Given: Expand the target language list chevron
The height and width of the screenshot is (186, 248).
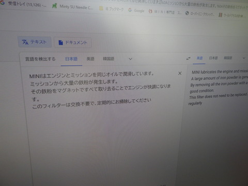Looking at the screenshot, I should tap(244, 58).
